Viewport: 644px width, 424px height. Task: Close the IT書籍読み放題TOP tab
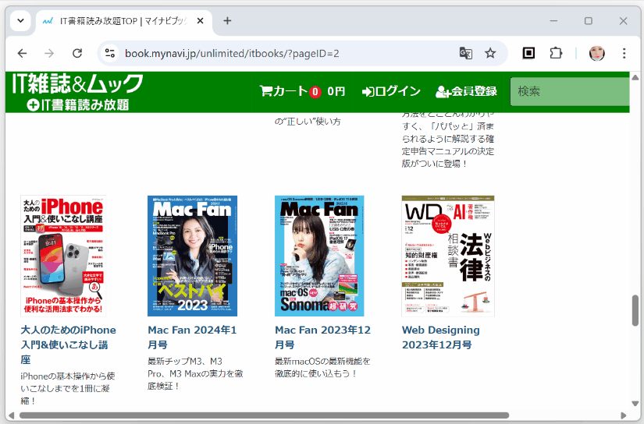click(x=201, y=20)
